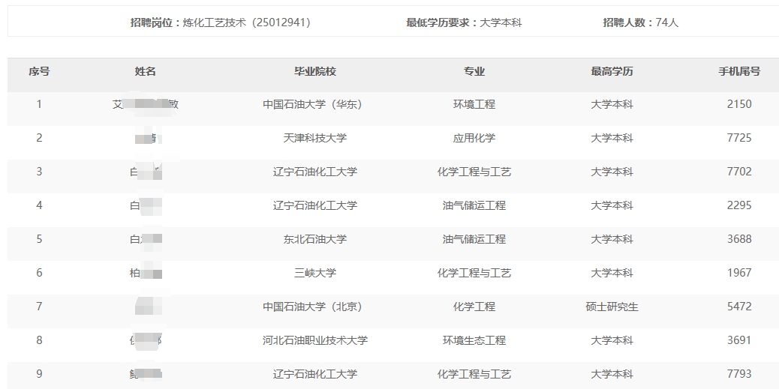Click the 炼化工艺技术（25012941）position title

tap(247, 22)
